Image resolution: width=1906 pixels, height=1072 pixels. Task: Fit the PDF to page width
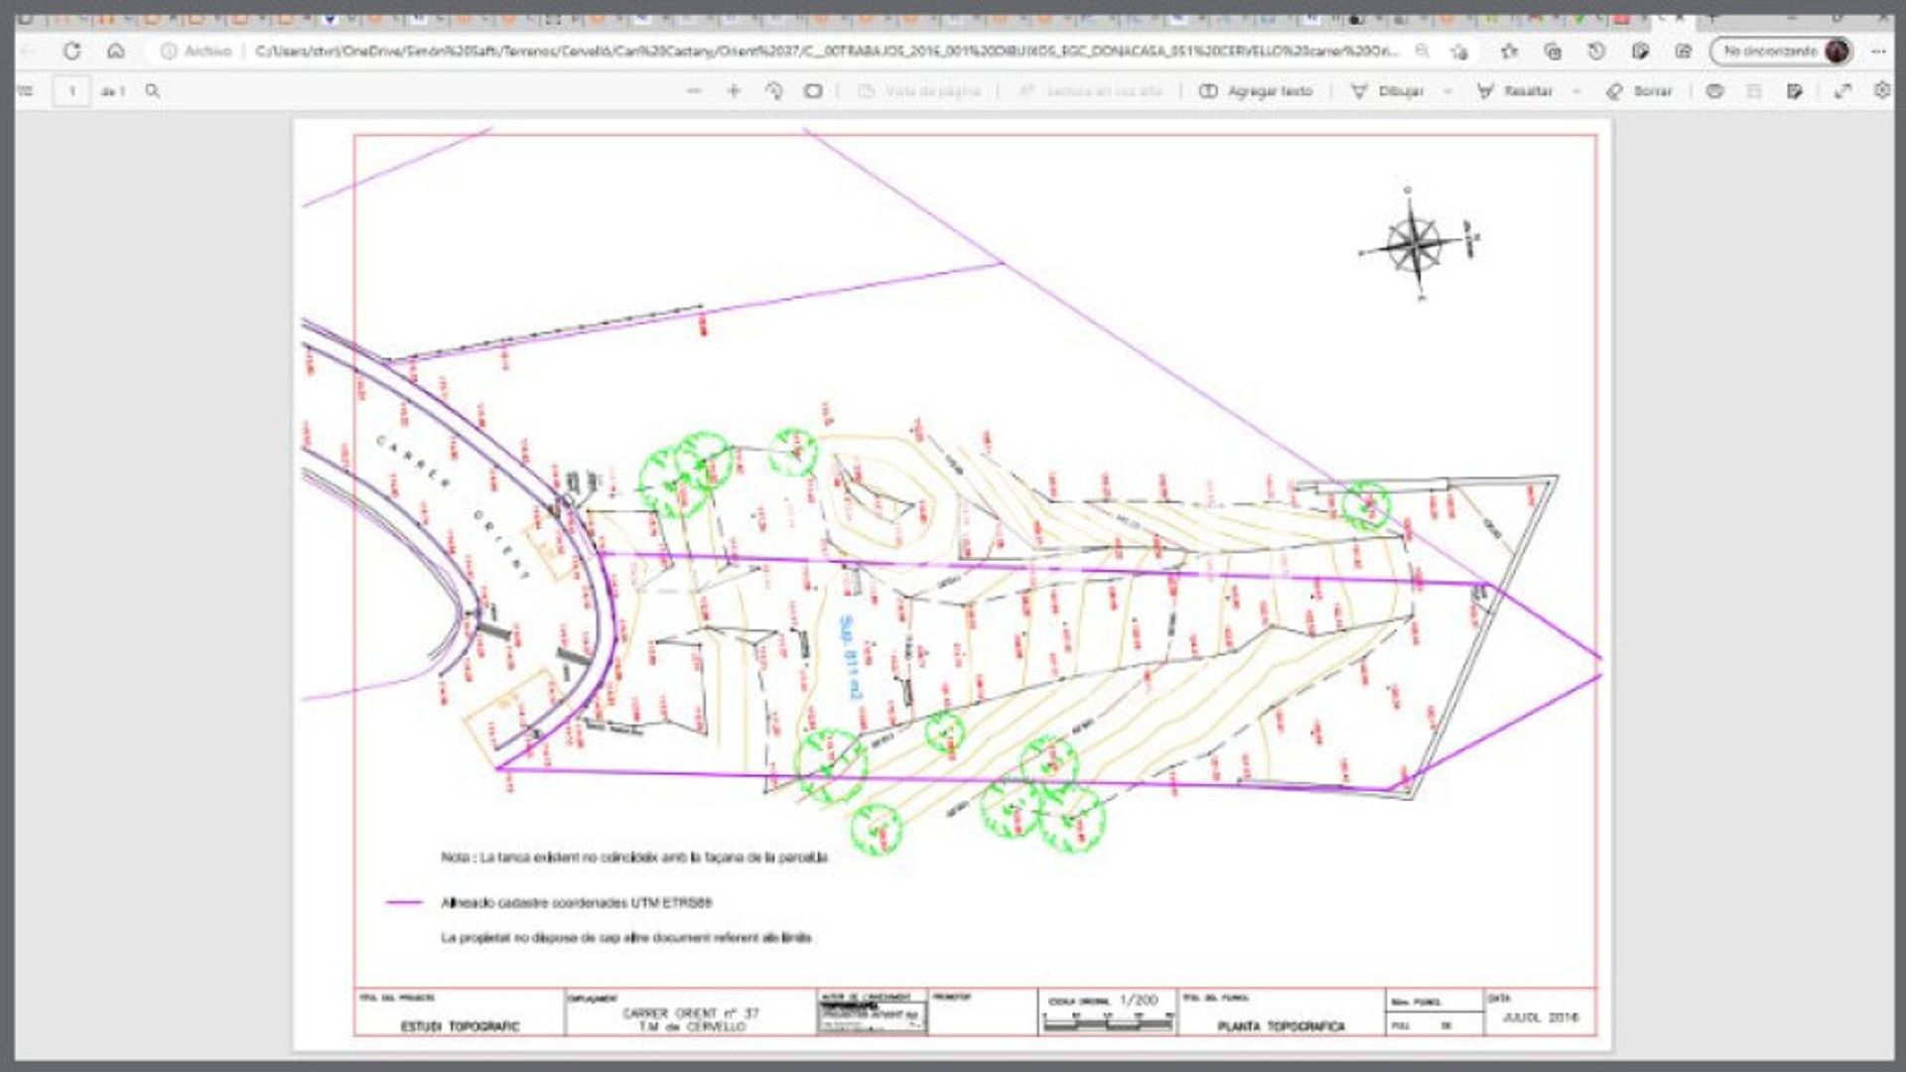pyautogui.click(x=813, y=90)
